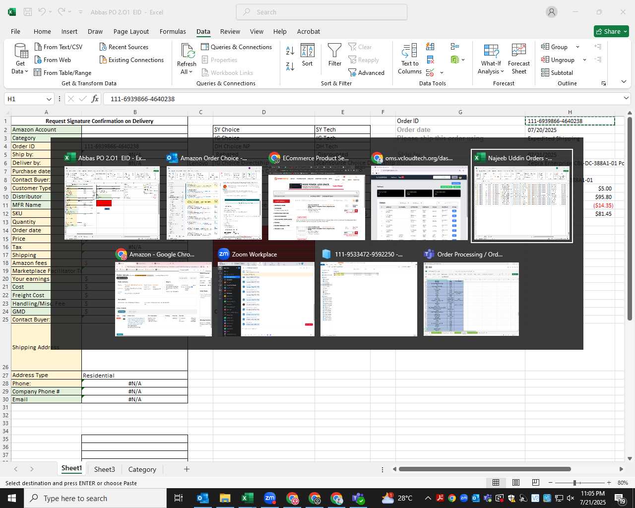
Task: Switch to Normal view
Action: tap(496, 483)
